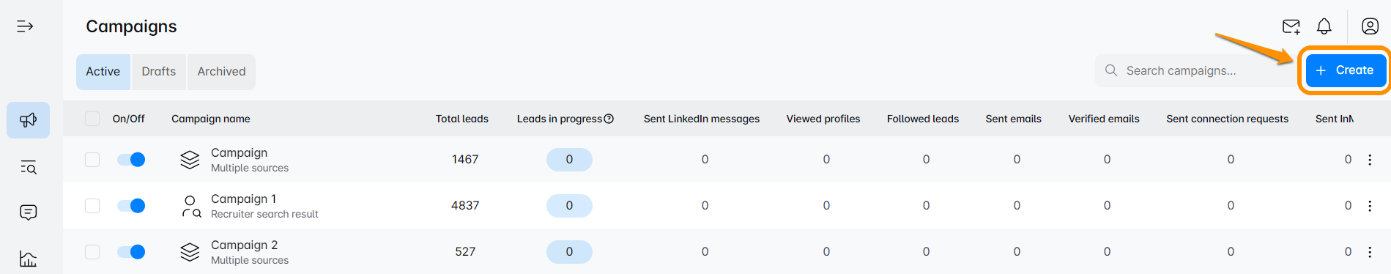Click the add email envelope icon
1391x274 pixels.
tap(1291, 27)
